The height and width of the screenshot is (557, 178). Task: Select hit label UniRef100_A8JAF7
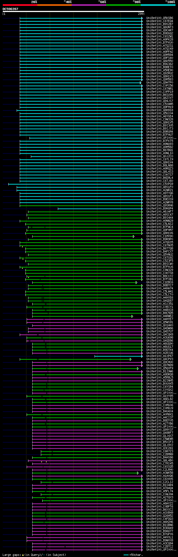pyautogui.click(x=160, y=212)
